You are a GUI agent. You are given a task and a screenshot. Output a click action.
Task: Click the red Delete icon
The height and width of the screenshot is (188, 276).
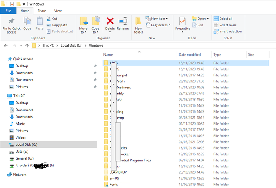(x=110, y=21)
